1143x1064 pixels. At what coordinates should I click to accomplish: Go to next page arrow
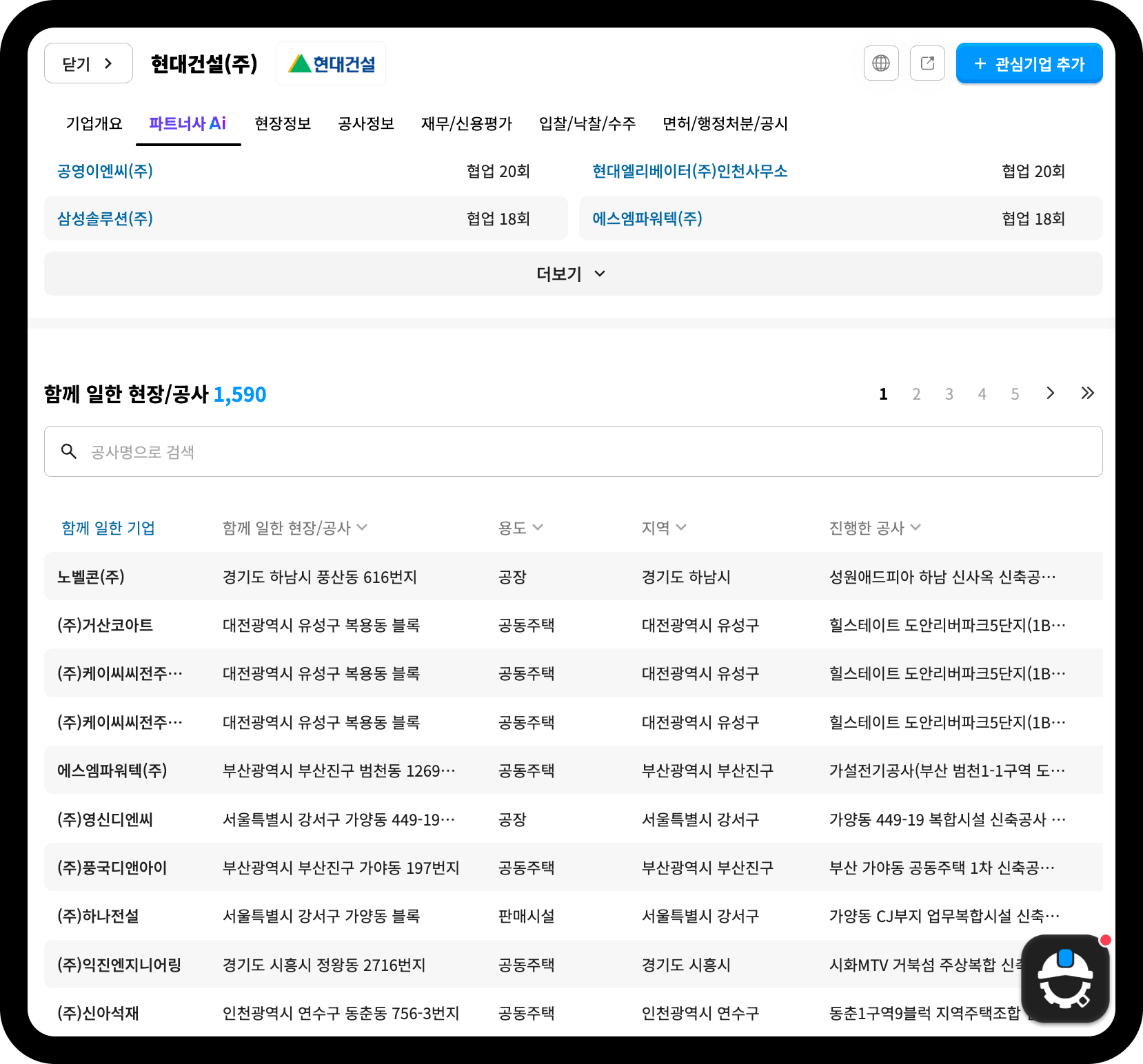pyautogui.click(x=1050, y=393)
